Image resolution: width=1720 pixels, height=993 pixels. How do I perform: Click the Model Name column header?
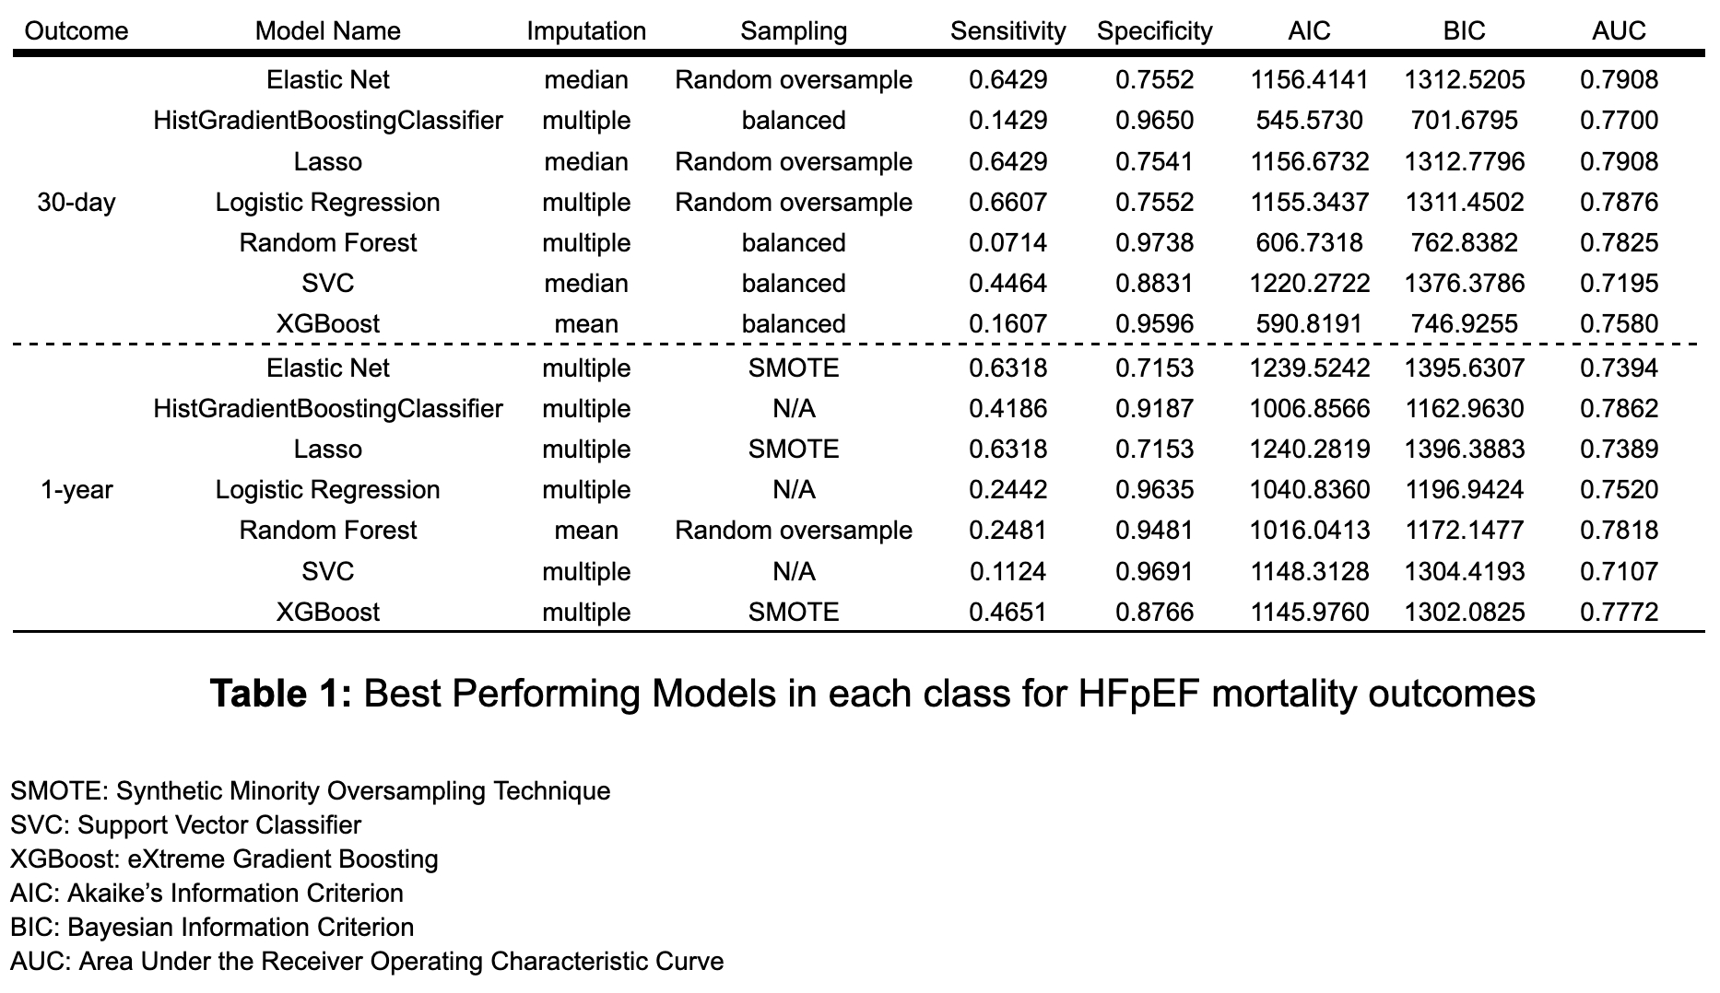327,31
